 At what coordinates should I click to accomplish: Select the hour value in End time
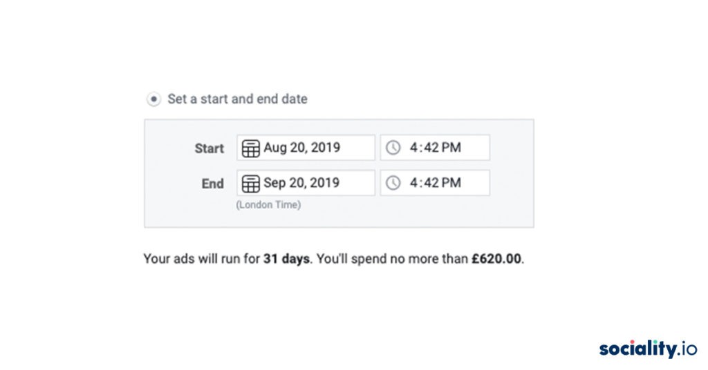pyautogui.click(x=414, y=182)
